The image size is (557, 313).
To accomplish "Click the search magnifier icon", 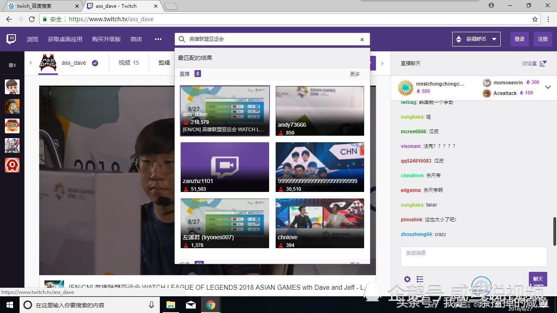I will [182, 39].
